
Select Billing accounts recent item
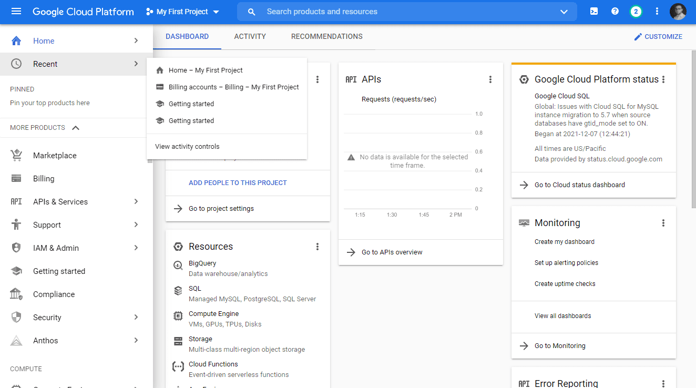click(x=227, y=87)
